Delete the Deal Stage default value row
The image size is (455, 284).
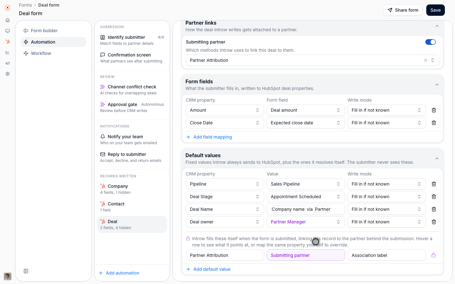[434, 197]
